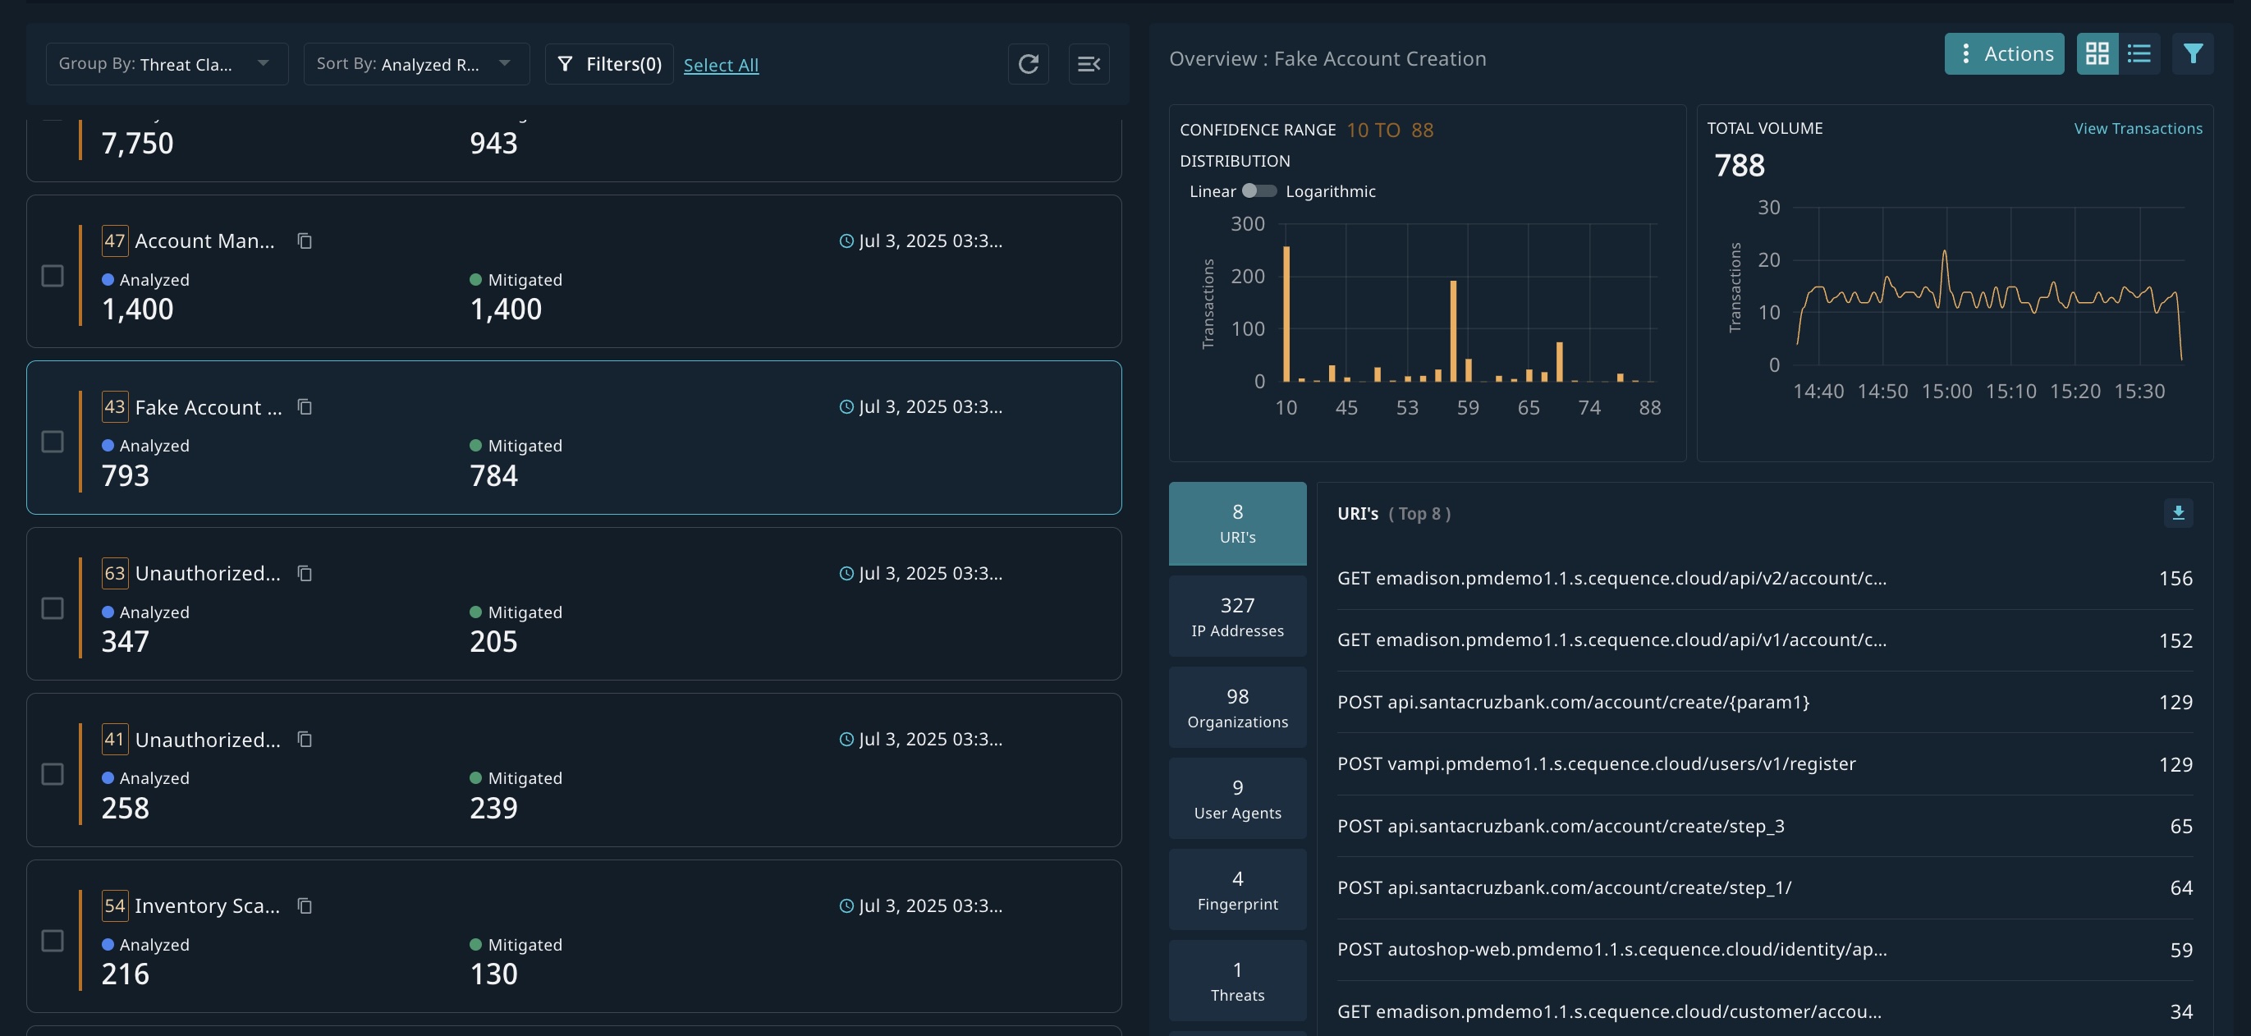Viewport: 2251px width, 1036px height.
Task: Click the Fake Account mitigated count 784
Action: pos(493,476)
